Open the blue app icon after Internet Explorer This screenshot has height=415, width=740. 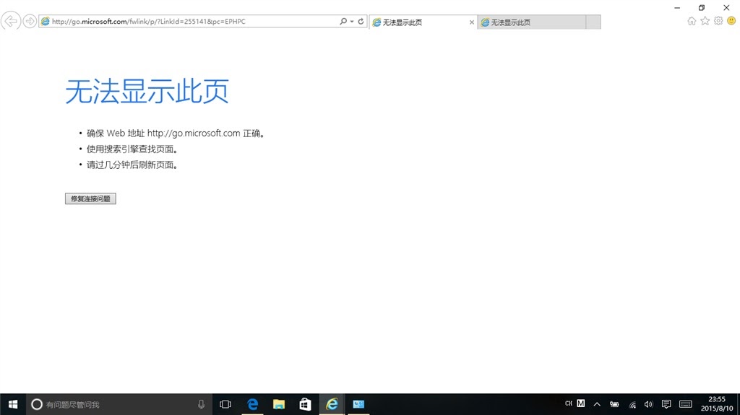pos(358,404)
